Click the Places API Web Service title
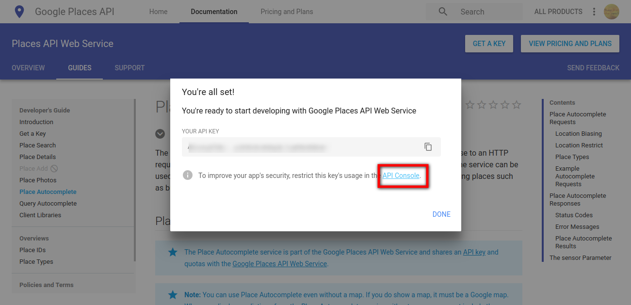The width and height of the screenshot is (631, 305). 63,44
